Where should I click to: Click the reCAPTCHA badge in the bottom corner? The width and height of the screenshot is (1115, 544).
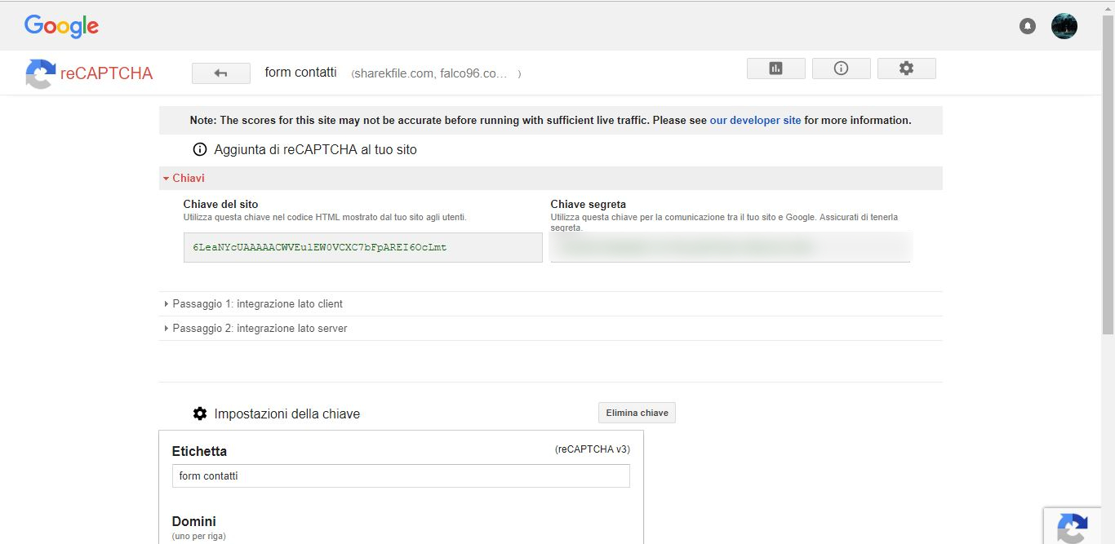pyautogui.click(x=1073, y=529)
